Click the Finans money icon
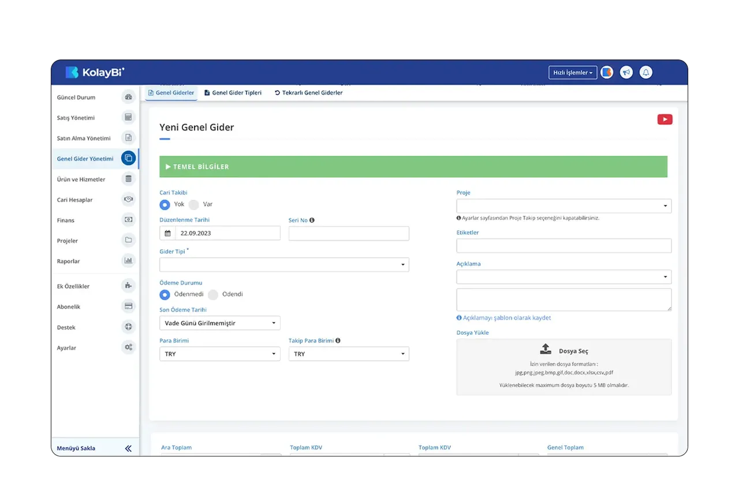Viewport: 739px width, 502px height. point(128,220)
